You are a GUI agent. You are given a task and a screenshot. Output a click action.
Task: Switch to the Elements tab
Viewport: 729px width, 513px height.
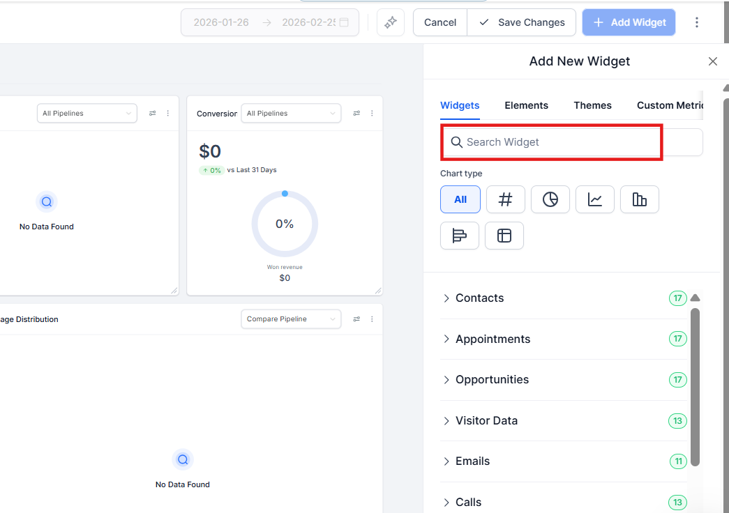click(526, 105)
